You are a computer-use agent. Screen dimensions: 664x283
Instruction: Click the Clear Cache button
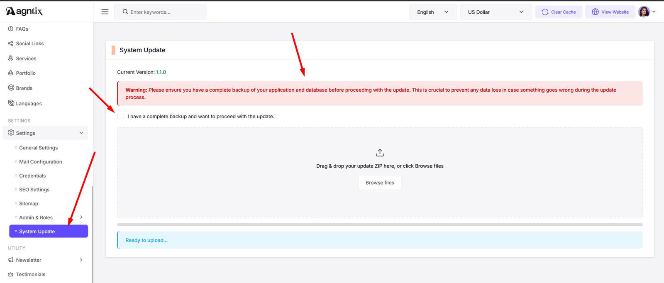pyautogui.click(x=559, y=12)
